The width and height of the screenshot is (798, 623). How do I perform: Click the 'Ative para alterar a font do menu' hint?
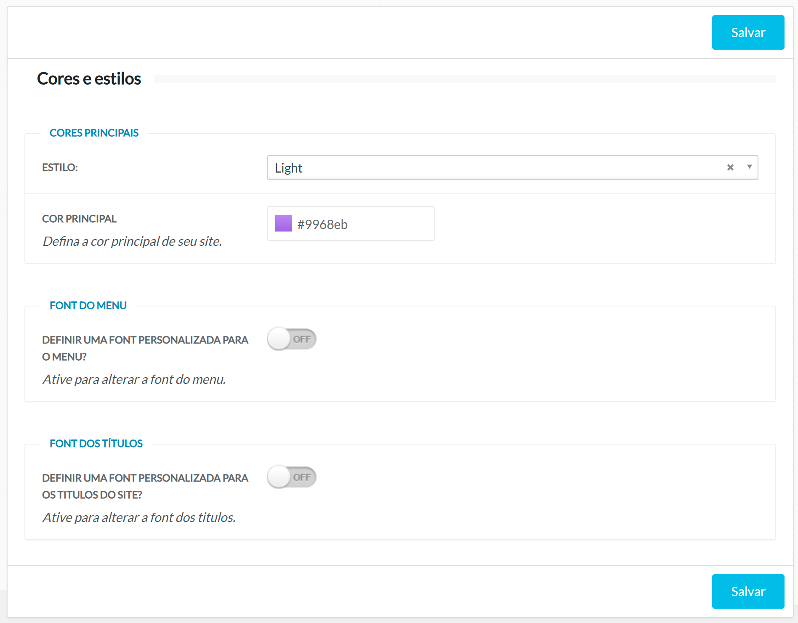134,380
